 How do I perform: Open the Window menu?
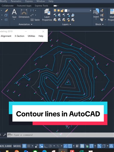(41, 1)
